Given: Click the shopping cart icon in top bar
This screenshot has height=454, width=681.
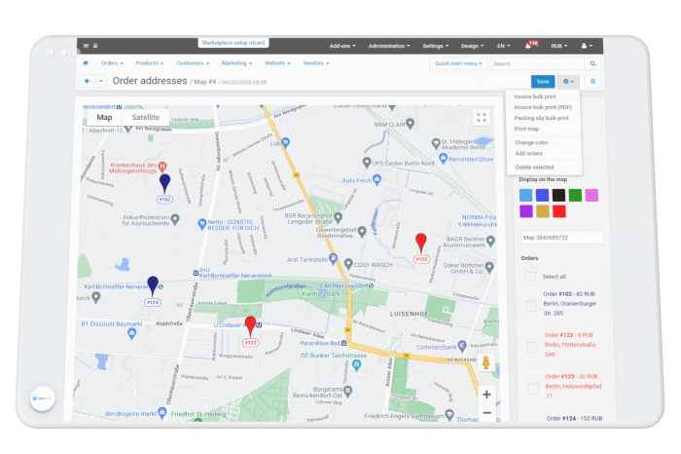Looking at the screenshot, I should pyautogui.click(x=86, y=46).
